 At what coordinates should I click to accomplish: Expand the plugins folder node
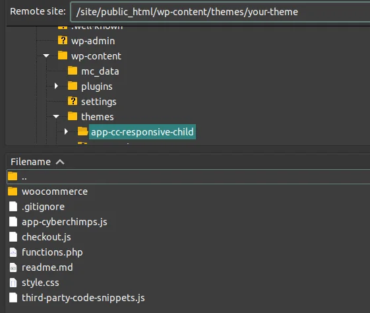[56, 86]
